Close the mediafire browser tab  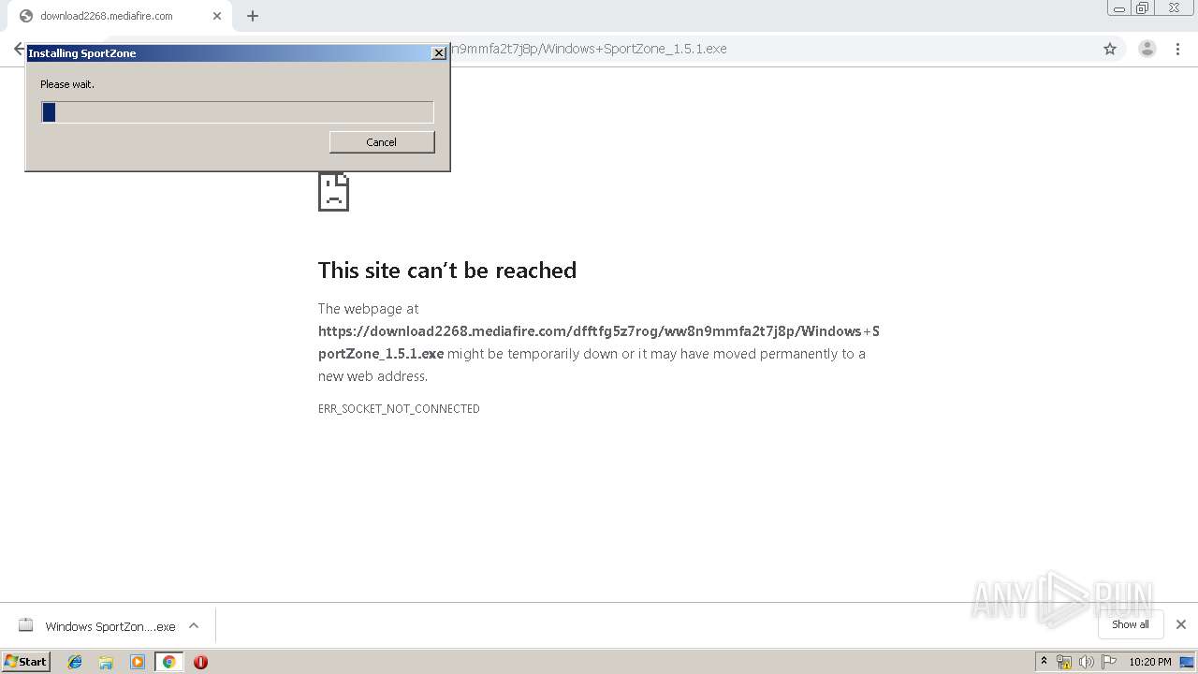(x=217, y=16)
